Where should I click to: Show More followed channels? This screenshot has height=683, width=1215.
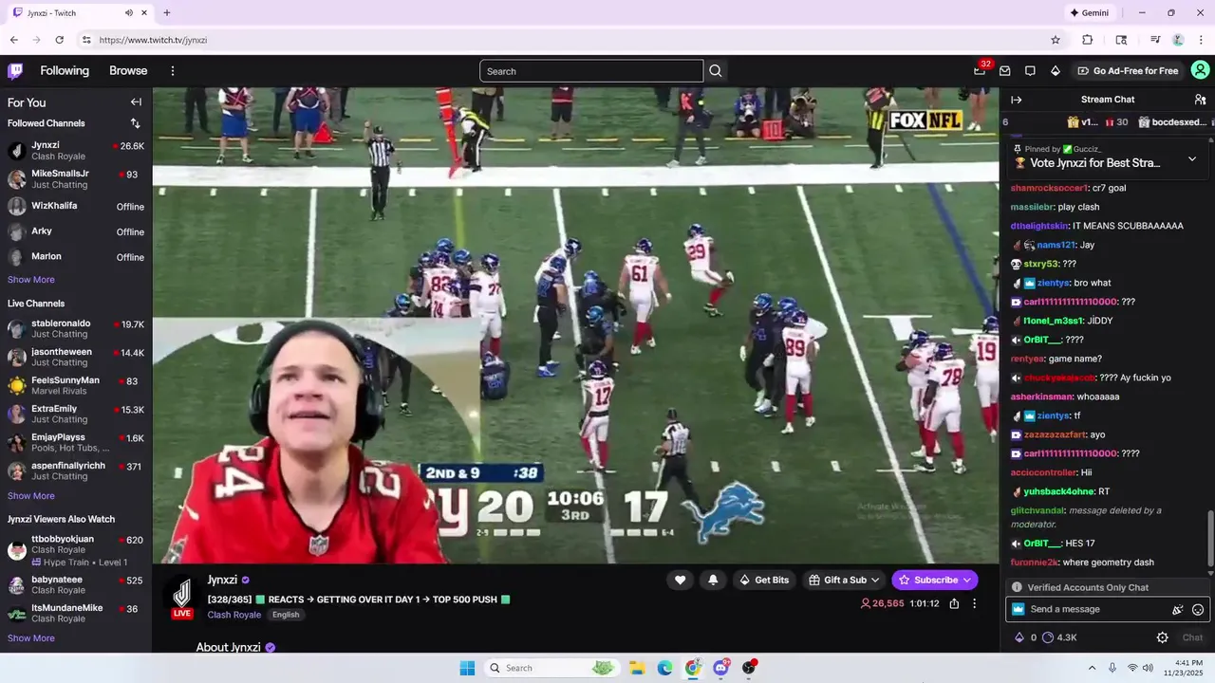point(31,280)
